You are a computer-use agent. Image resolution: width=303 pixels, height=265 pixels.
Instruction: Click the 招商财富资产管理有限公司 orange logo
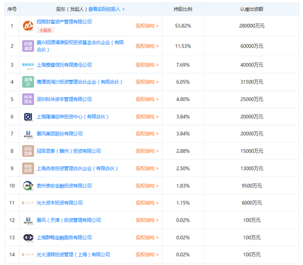(x=28, y=26)
